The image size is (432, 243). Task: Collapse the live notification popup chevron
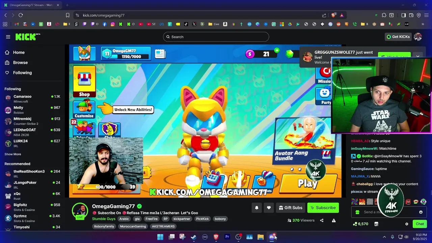pos(417,56)
